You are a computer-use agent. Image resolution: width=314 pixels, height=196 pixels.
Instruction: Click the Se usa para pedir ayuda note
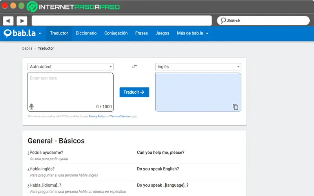click(x=49, y=159)
